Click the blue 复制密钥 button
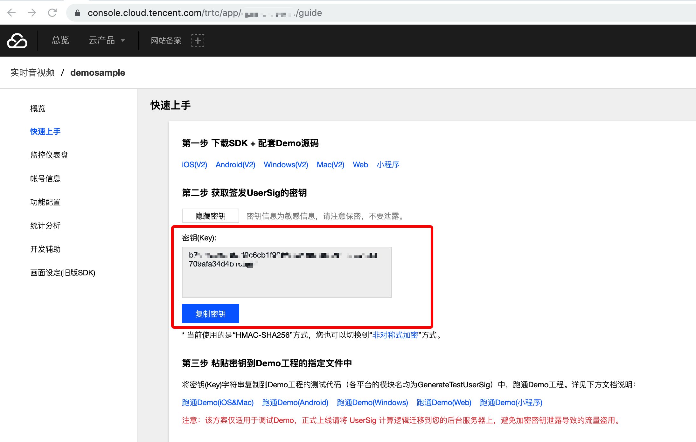Viewport: 696px width, 442px height. [x=210, y=314]
